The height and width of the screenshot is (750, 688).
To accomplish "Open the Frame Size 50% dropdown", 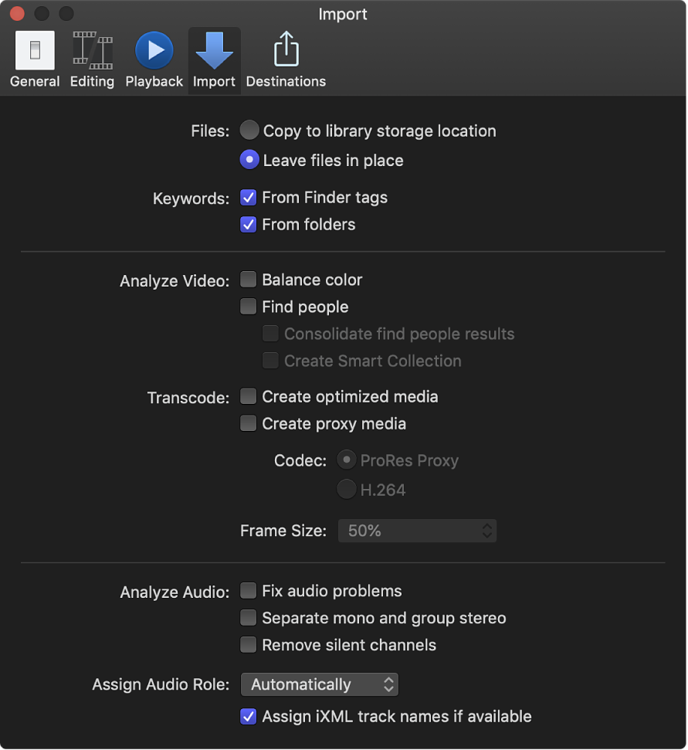I will pyautogui.click(x=417, y=531).
